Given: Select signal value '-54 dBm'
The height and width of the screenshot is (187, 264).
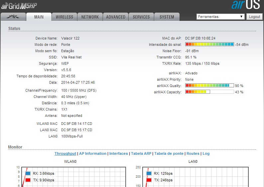Looking at the screenshot, I should point(242,45).
